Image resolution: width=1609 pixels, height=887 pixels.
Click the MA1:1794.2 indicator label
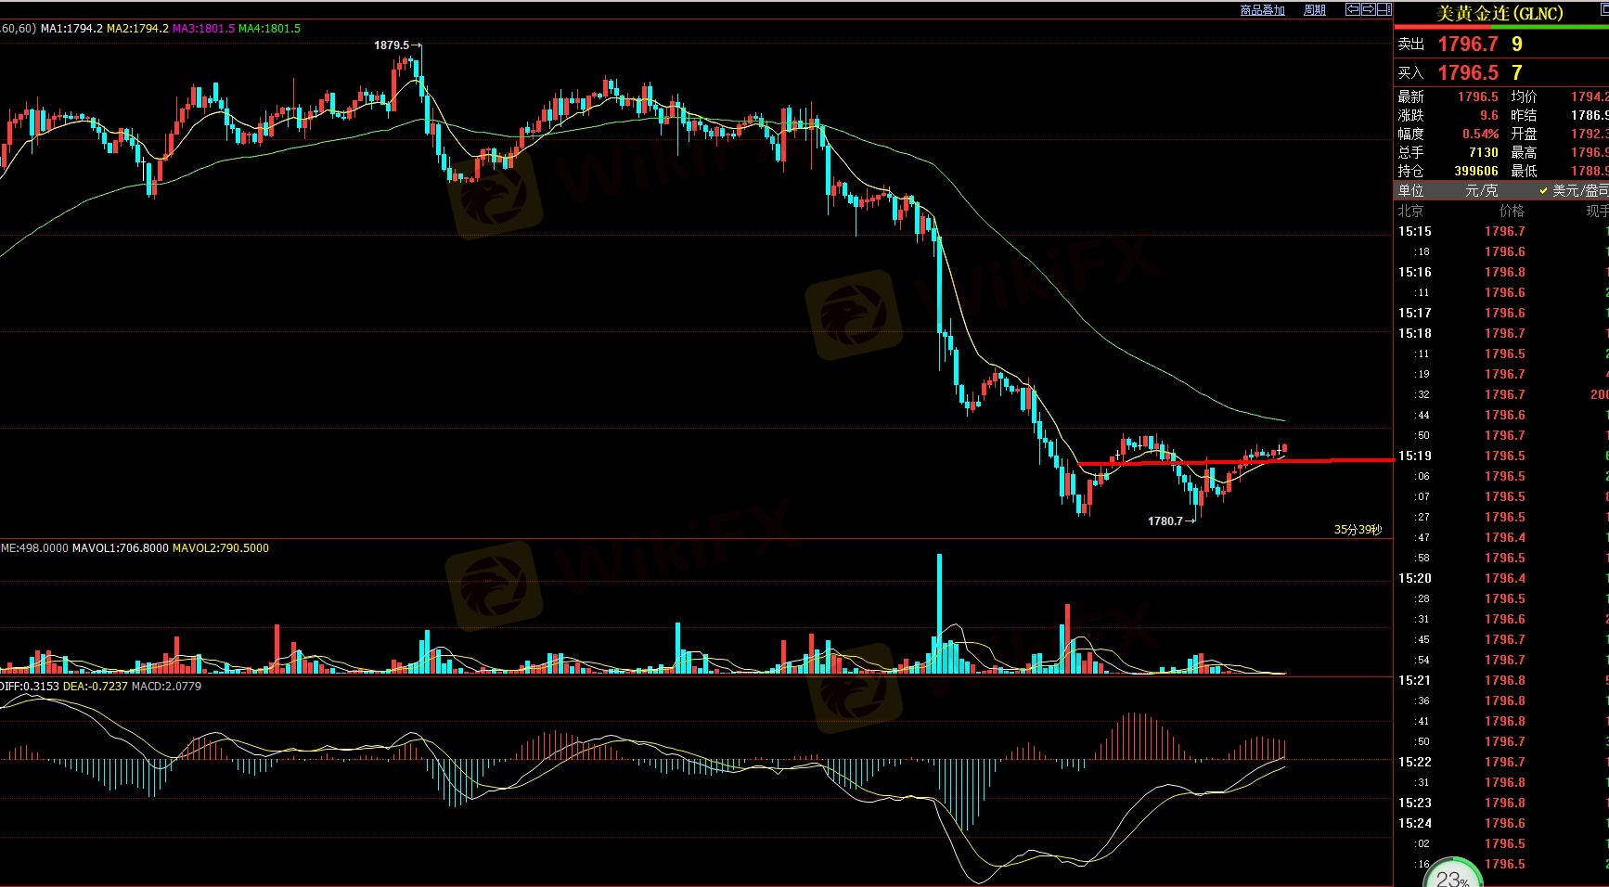(x=71, y=29)
